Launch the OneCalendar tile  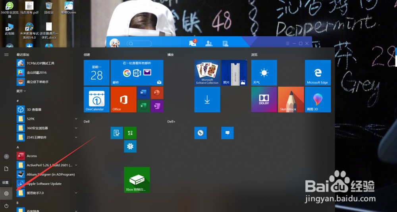(97, 99)
